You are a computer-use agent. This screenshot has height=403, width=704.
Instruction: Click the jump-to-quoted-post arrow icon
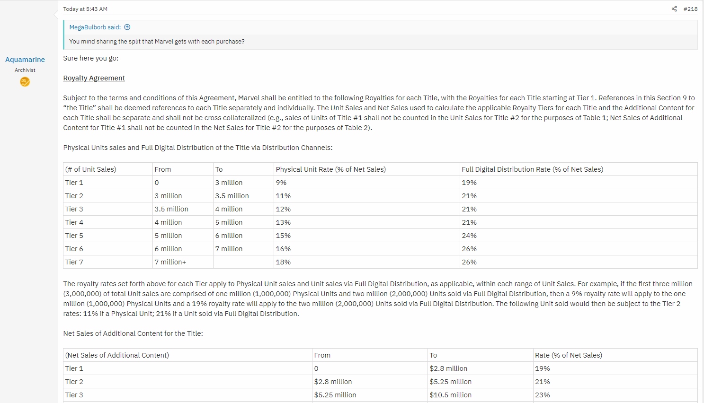127,27
